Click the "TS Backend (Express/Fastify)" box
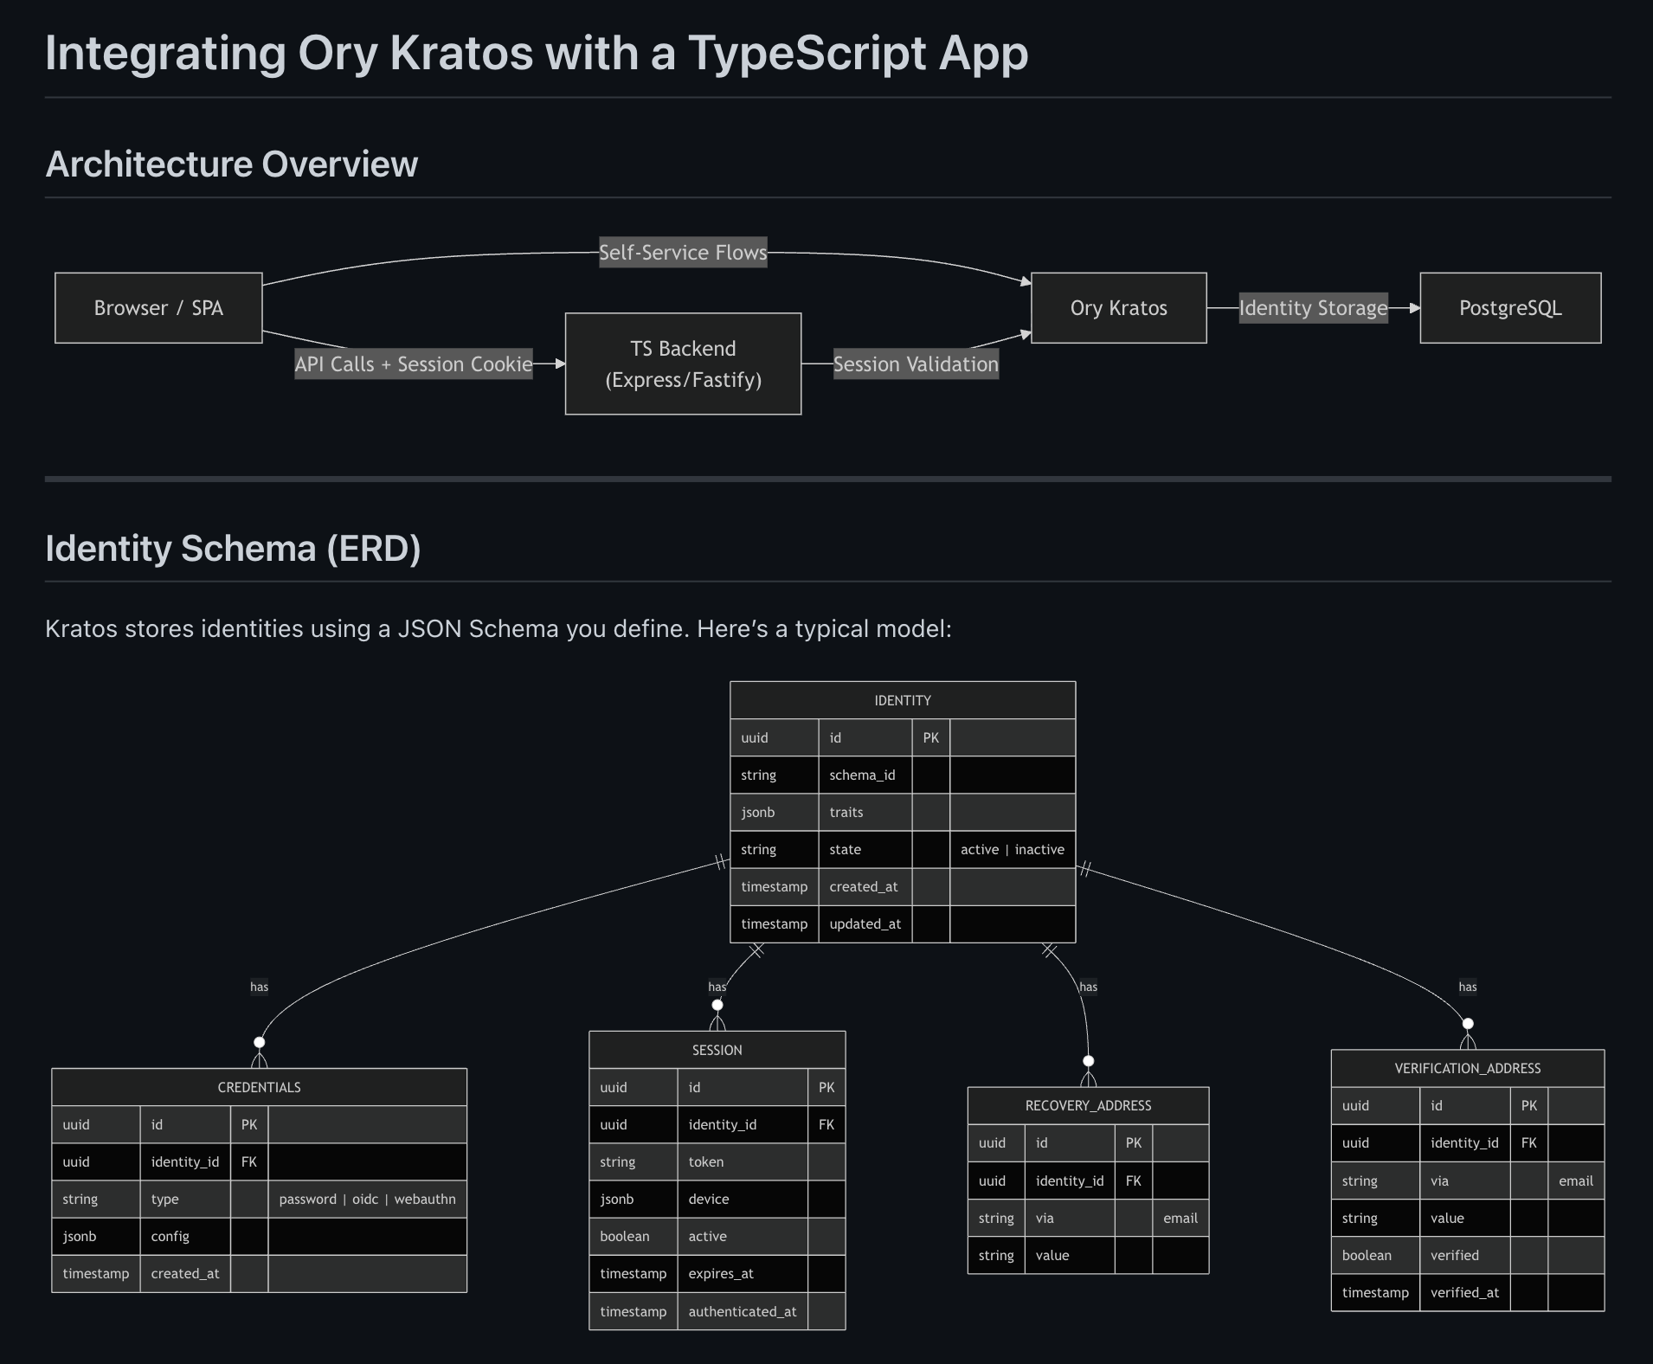 683,364
